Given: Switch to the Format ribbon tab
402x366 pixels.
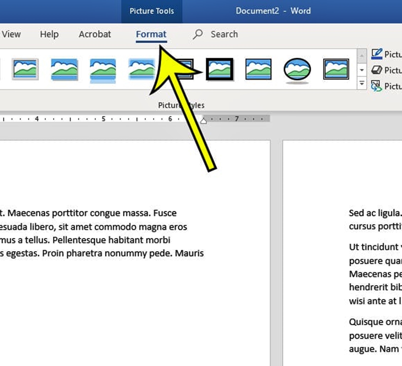Looking at the screenshot, I should click(151, 34).
